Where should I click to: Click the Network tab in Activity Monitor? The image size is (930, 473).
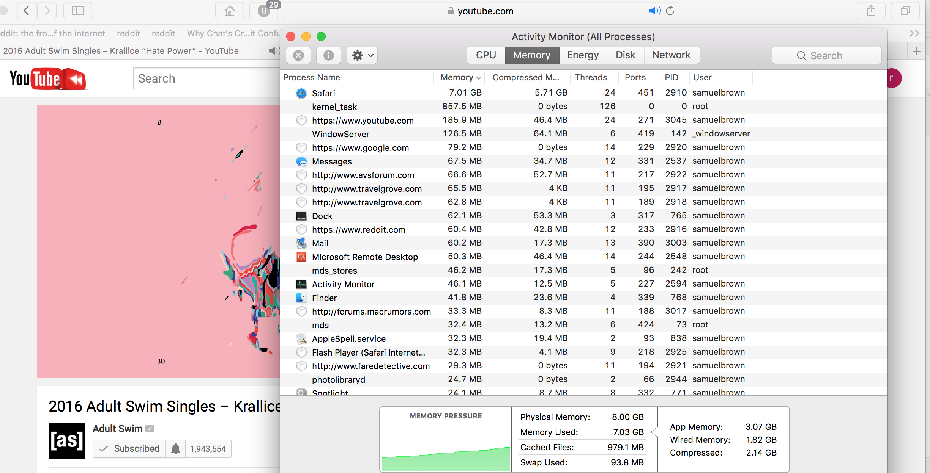click(671, 55)
